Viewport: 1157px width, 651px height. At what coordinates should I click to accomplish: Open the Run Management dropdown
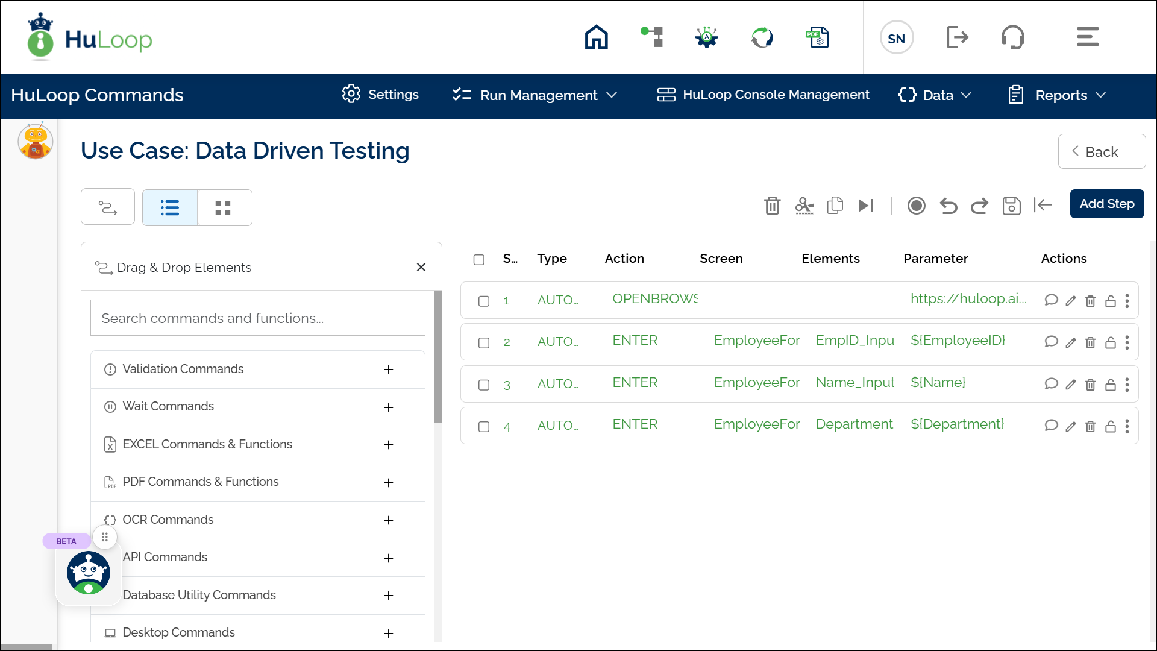535,95
